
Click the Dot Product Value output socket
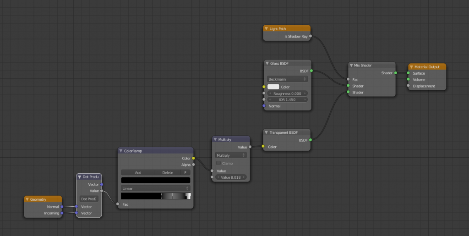pos(102,191)
